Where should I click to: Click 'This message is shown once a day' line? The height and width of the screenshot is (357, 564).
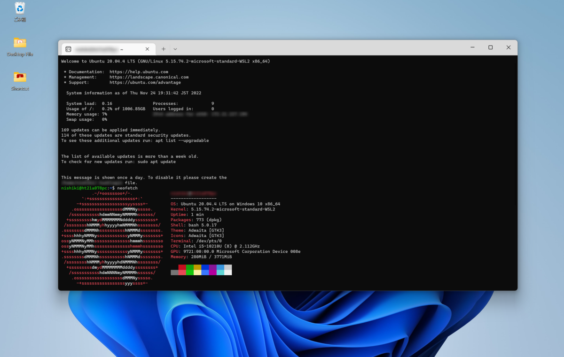144,178
